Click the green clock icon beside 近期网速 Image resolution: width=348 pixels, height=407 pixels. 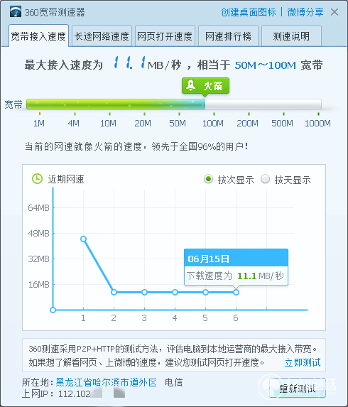coord(37,179)
